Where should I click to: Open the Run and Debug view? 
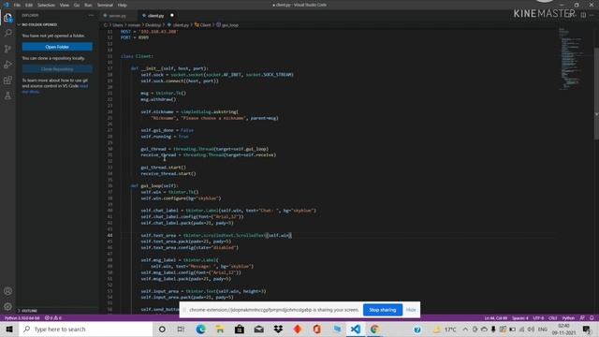[7, 65]
